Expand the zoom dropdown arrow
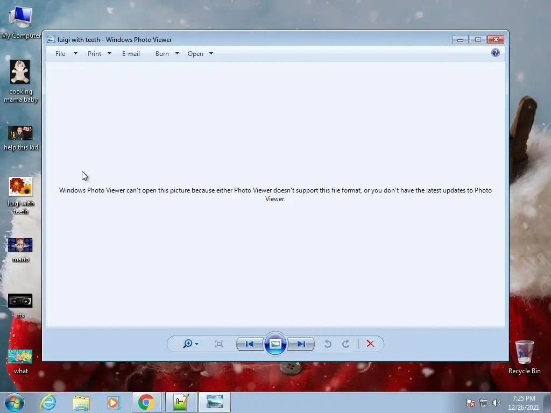The height and width of the screenshot is (413, 551). tap(196, 344)
